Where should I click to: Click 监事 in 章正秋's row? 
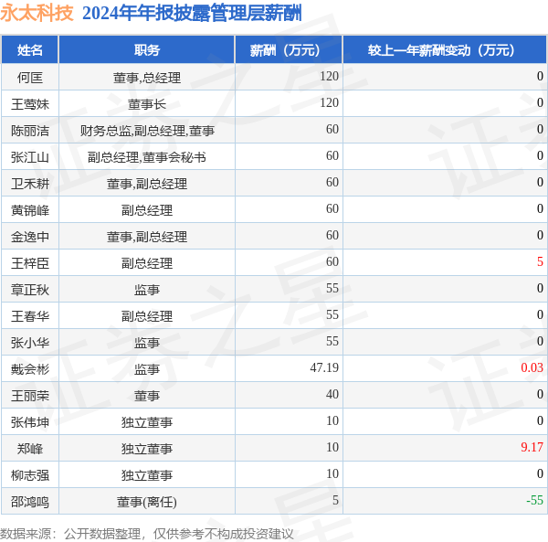tap(147, 290)
